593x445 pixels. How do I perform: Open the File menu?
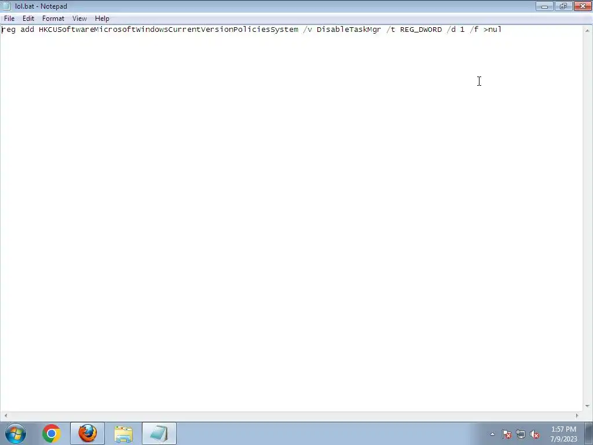(x=9, y=19)
